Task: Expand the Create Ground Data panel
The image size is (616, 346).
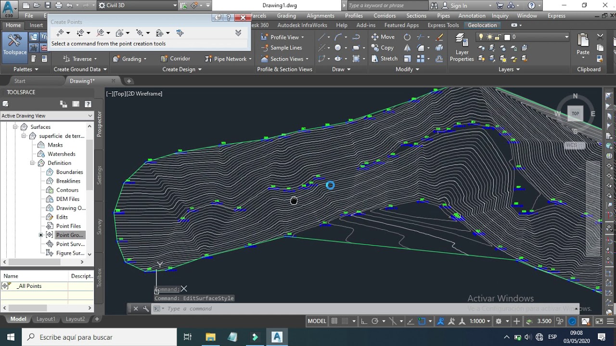Action: coord(80,69)
